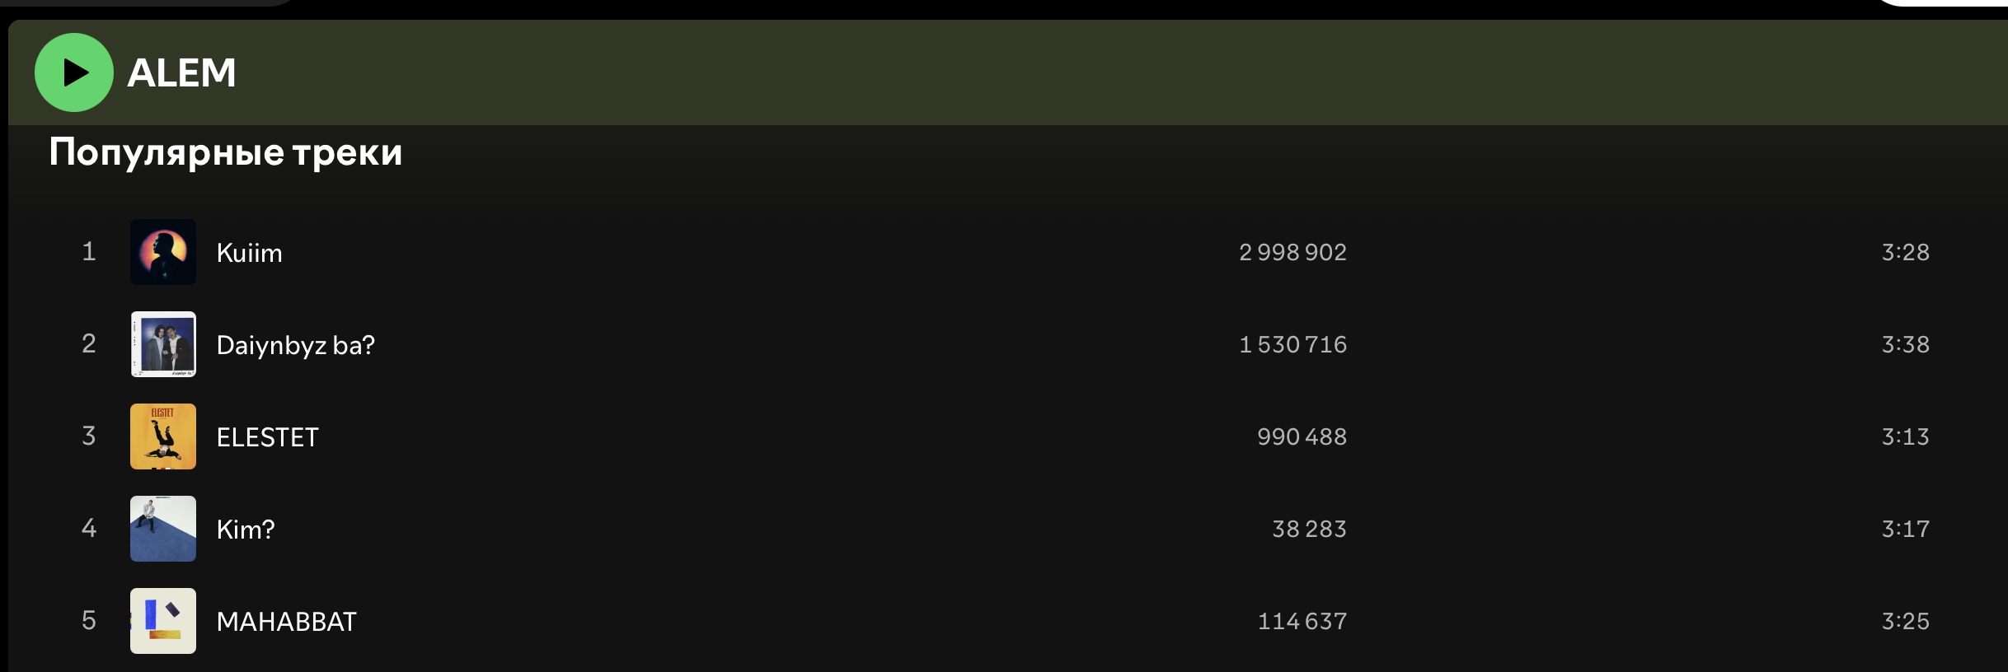
Task: Open the Kuiim album cover thumbnail
Action: pos(163,252)
